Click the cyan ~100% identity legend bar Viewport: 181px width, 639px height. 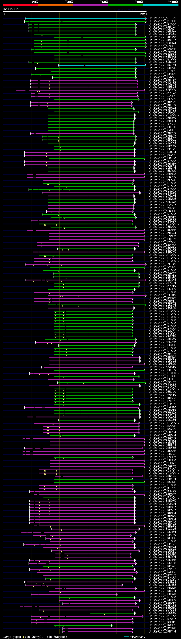click(x=161, y=5)
